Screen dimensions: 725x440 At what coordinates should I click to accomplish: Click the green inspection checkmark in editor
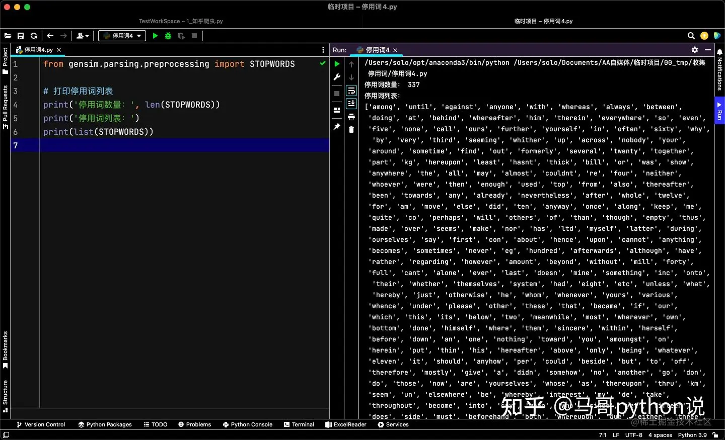[323, 63]
